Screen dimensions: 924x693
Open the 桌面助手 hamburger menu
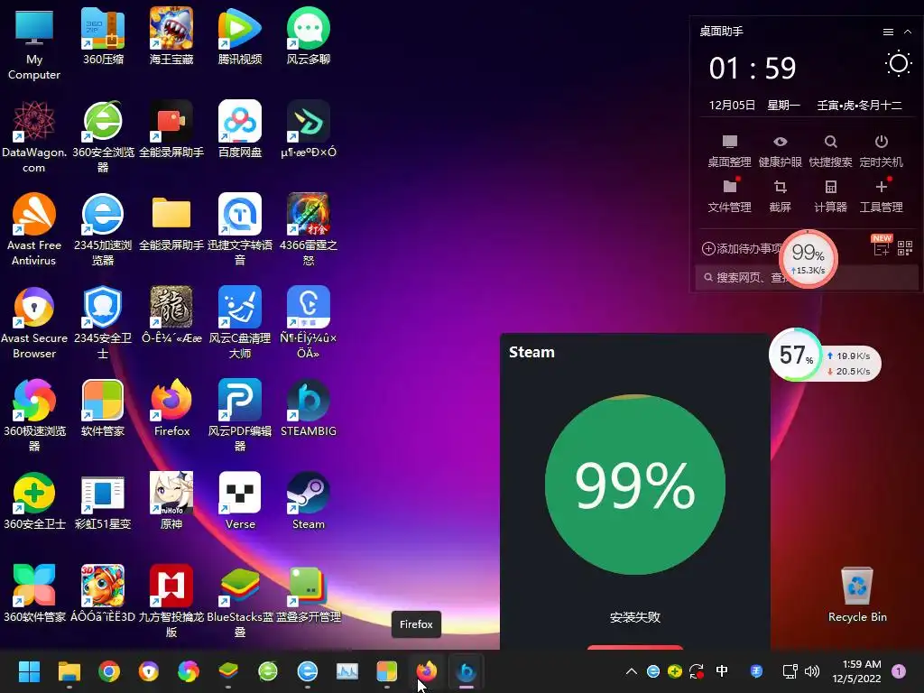coord(888,32)
